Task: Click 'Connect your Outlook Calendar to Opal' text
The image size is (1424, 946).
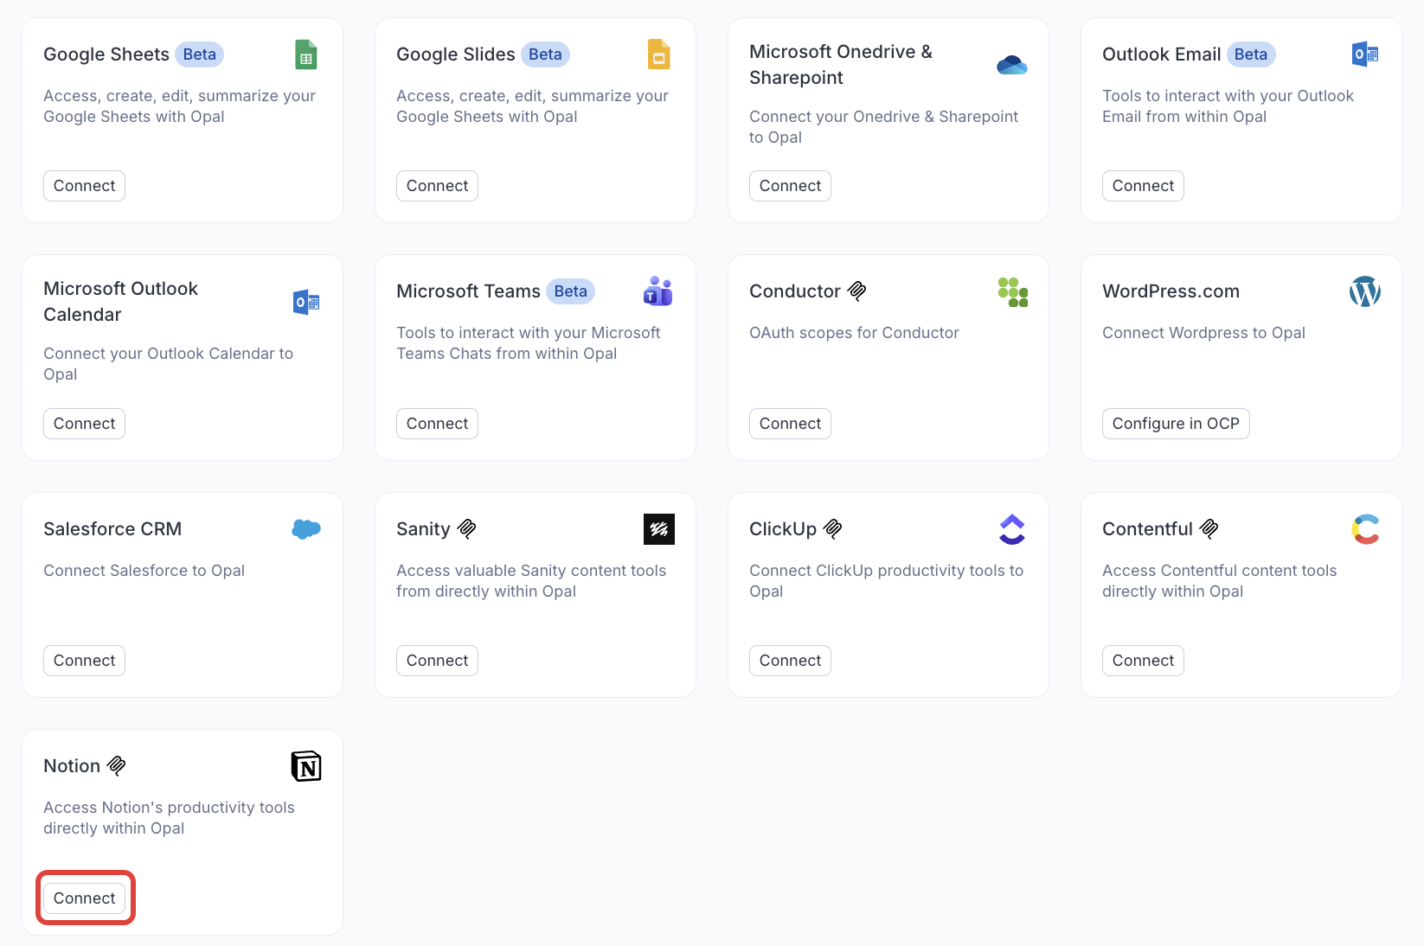Action: (x=169, y=364)
